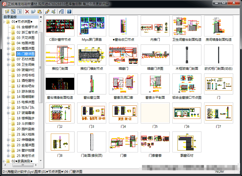242x176 pixels.
Task: Expand the 03 天花详图 tree node
Action: [x=8, y=38]
